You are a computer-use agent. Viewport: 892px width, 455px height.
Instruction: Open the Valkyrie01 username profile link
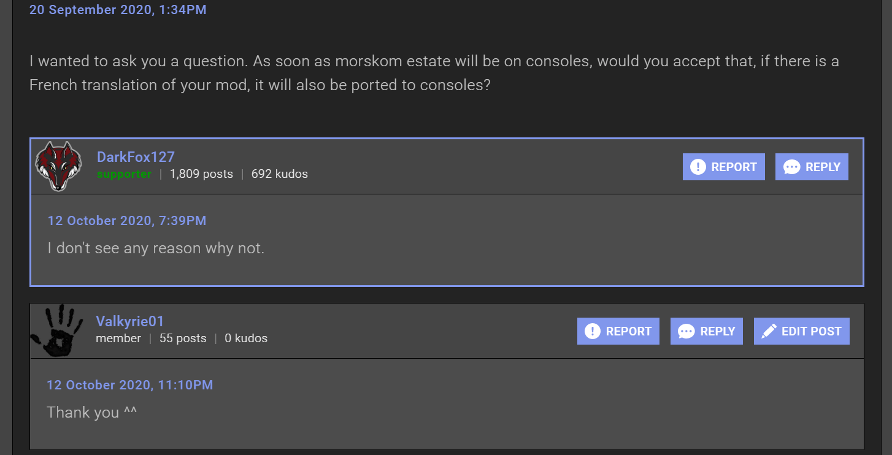pyautogui.click(x=130, y=321)
